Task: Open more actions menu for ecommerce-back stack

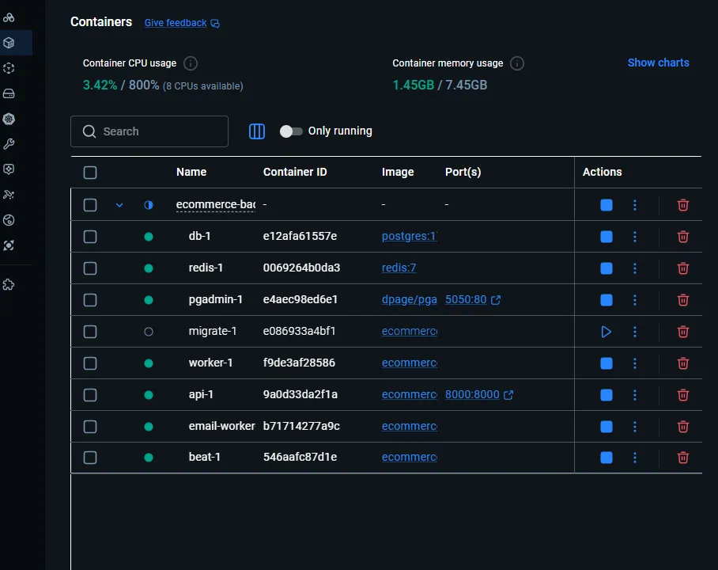Action: click(635, 205)
